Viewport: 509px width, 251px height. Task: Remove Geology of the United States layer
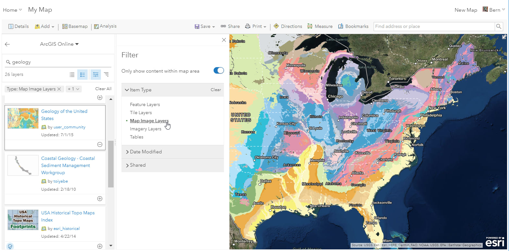pos(100,145)
